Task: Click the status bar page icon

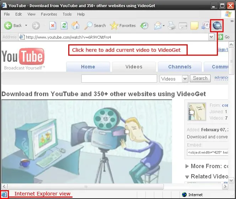Action: 4,194
